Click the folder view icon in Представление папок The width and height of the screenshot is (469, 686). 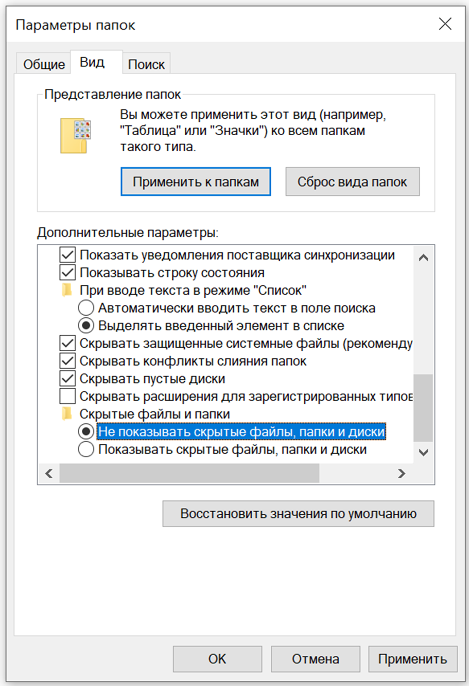[75, 136]
